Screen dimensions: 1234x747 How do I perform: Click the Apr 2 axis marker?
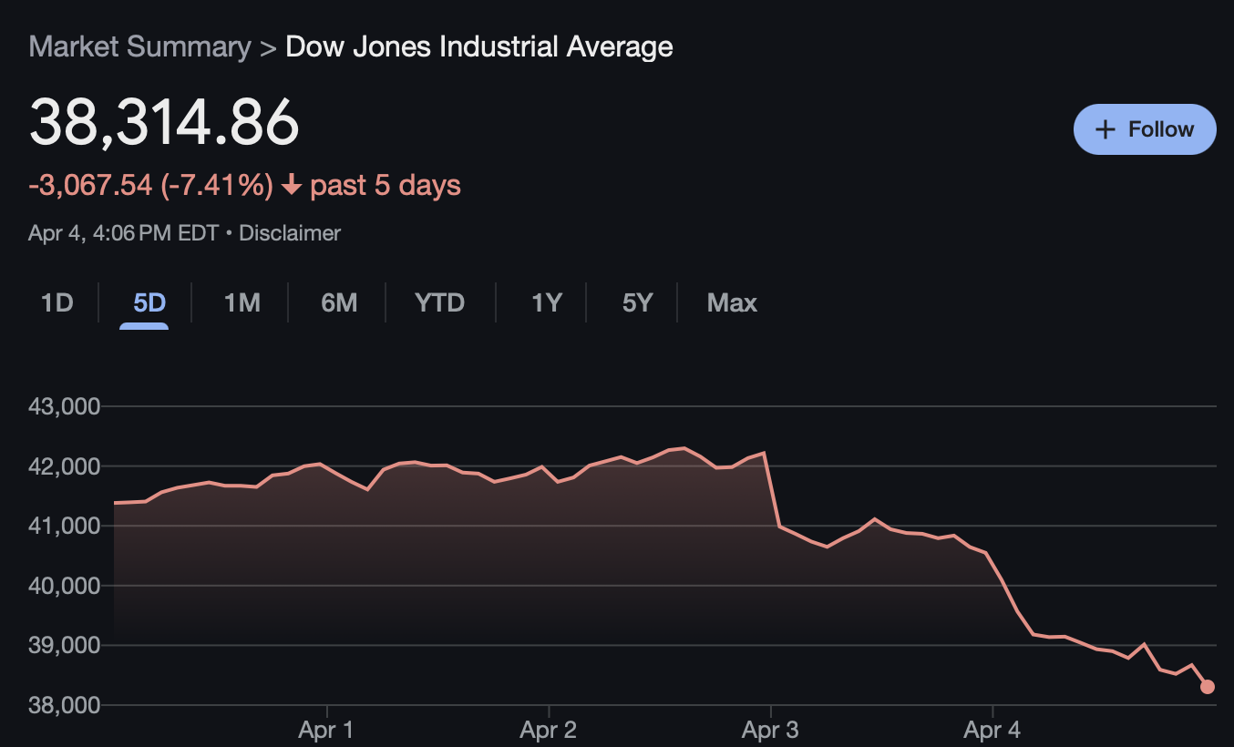(x=549, y=730)
